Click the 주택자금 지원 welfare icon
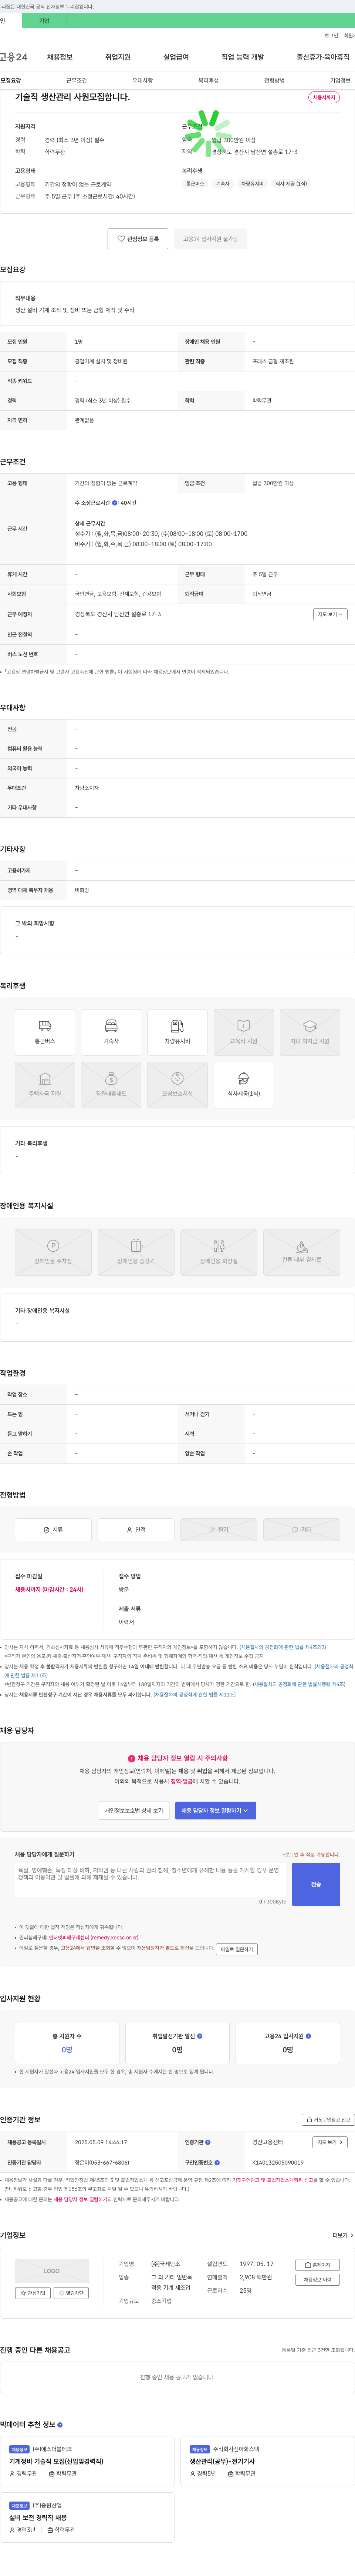Screen dimensions: 355x2576 [45, 1085]
